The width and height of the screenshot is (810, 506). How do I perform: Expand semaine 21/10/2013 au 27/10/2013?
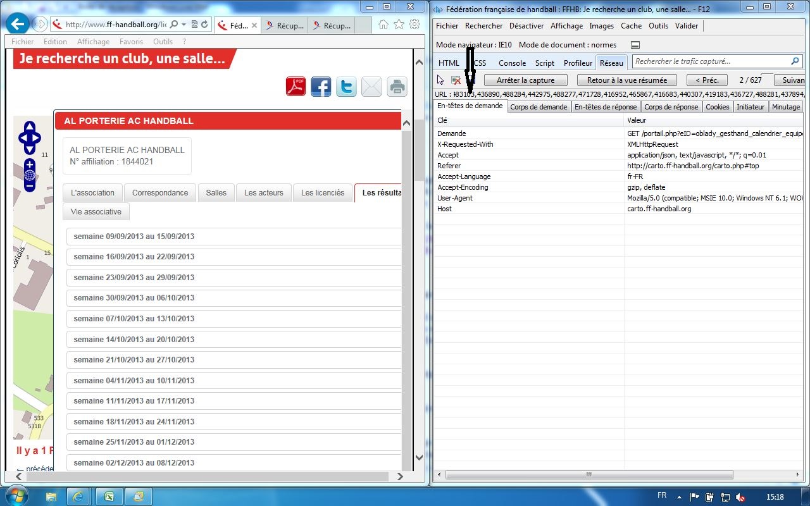[234, 360]
